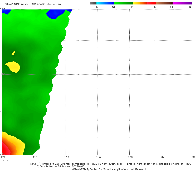Click the '-105' longitude axis label
The height and width of the screenshot is (171, 195).
[97, 157]
